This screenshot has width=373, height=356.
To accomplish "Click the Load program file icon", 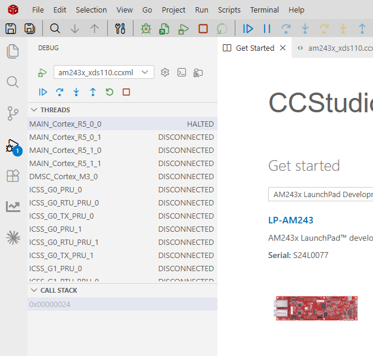I will [164, 29].
